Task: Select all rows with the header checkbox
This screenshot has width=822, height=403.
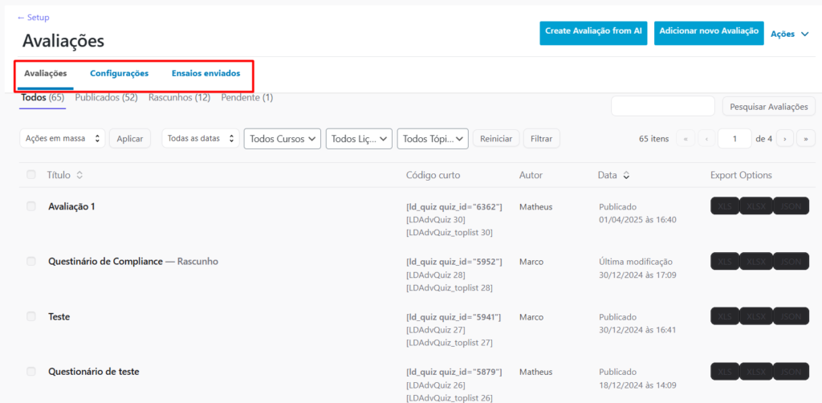Action: [31, 175]
